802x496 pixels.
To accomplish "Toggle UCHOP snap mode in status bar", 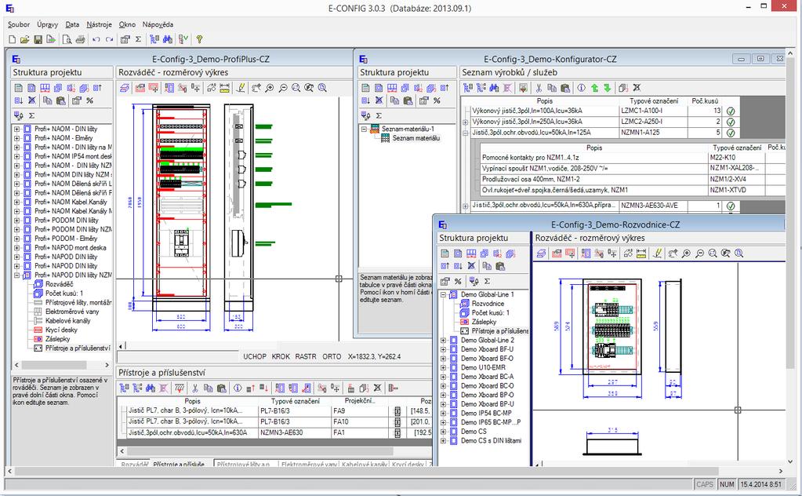I will pos(254,356).
